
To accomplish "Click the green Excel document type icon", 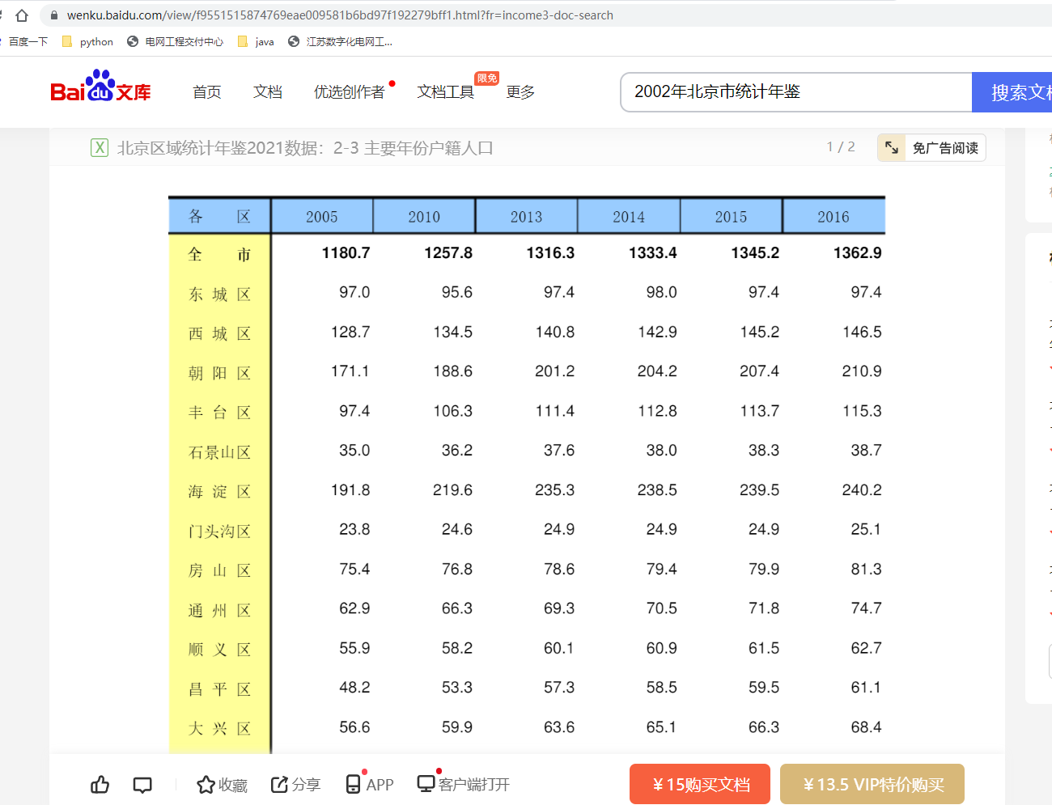I will pos(100,147).
